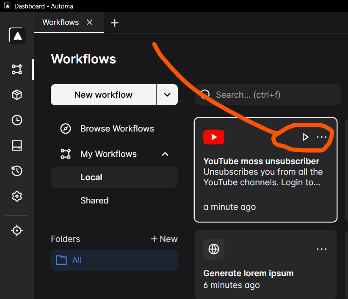Image resolution: width=348 pixels, height=299 pixels.
Task: Click the Automa icon in title bar
Action: point(7,6)
